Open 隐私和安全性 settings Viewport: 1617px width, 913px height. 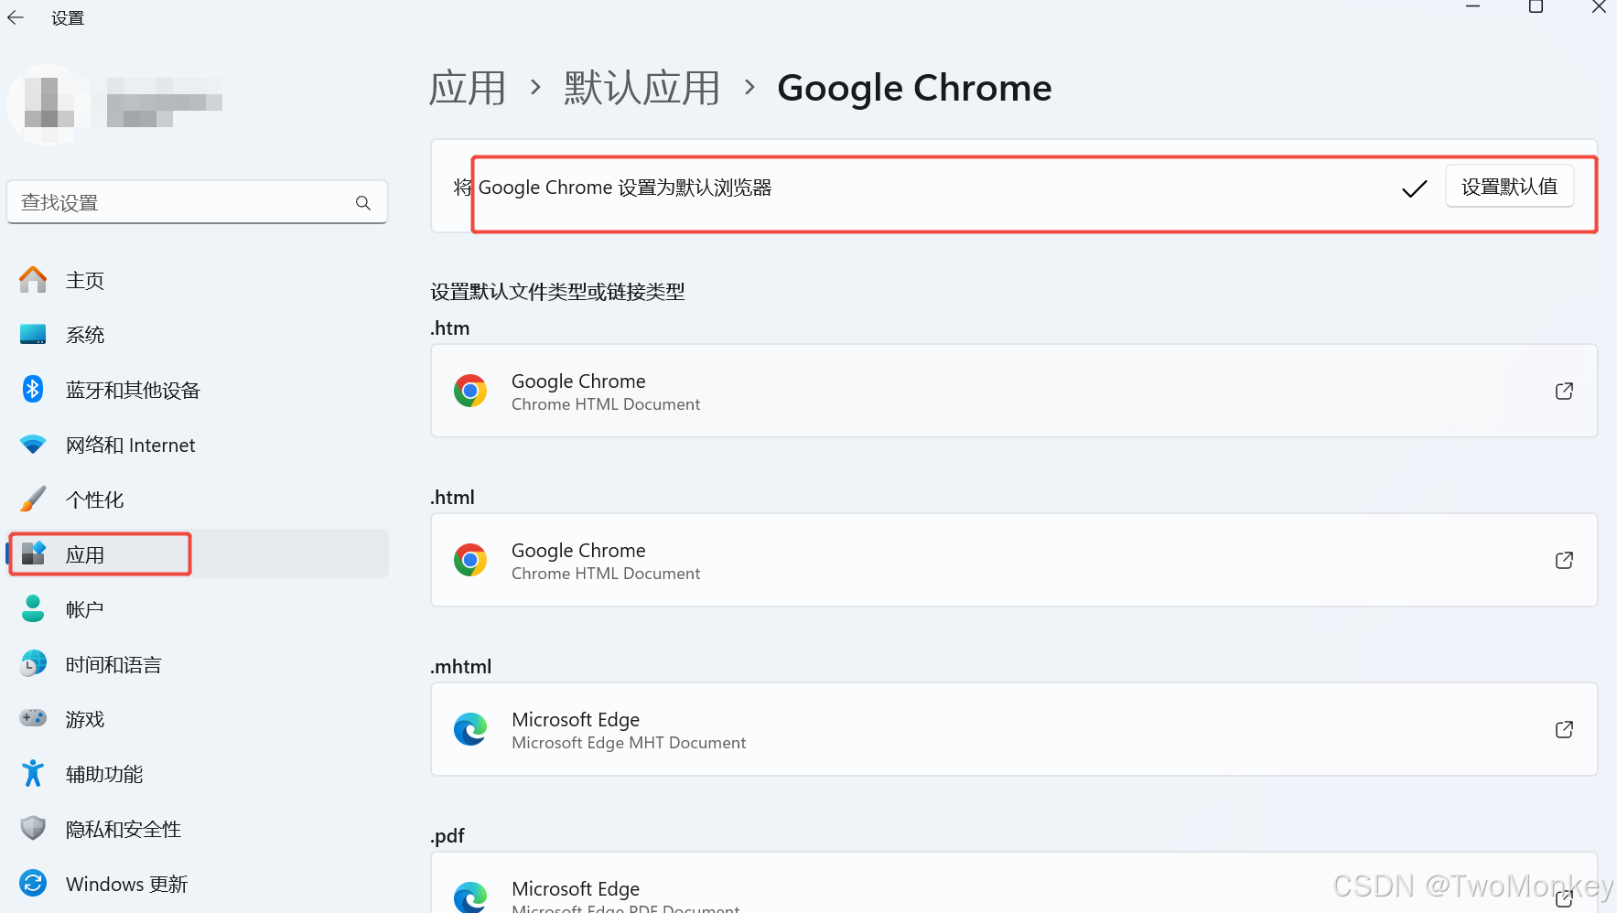[198, 829]
